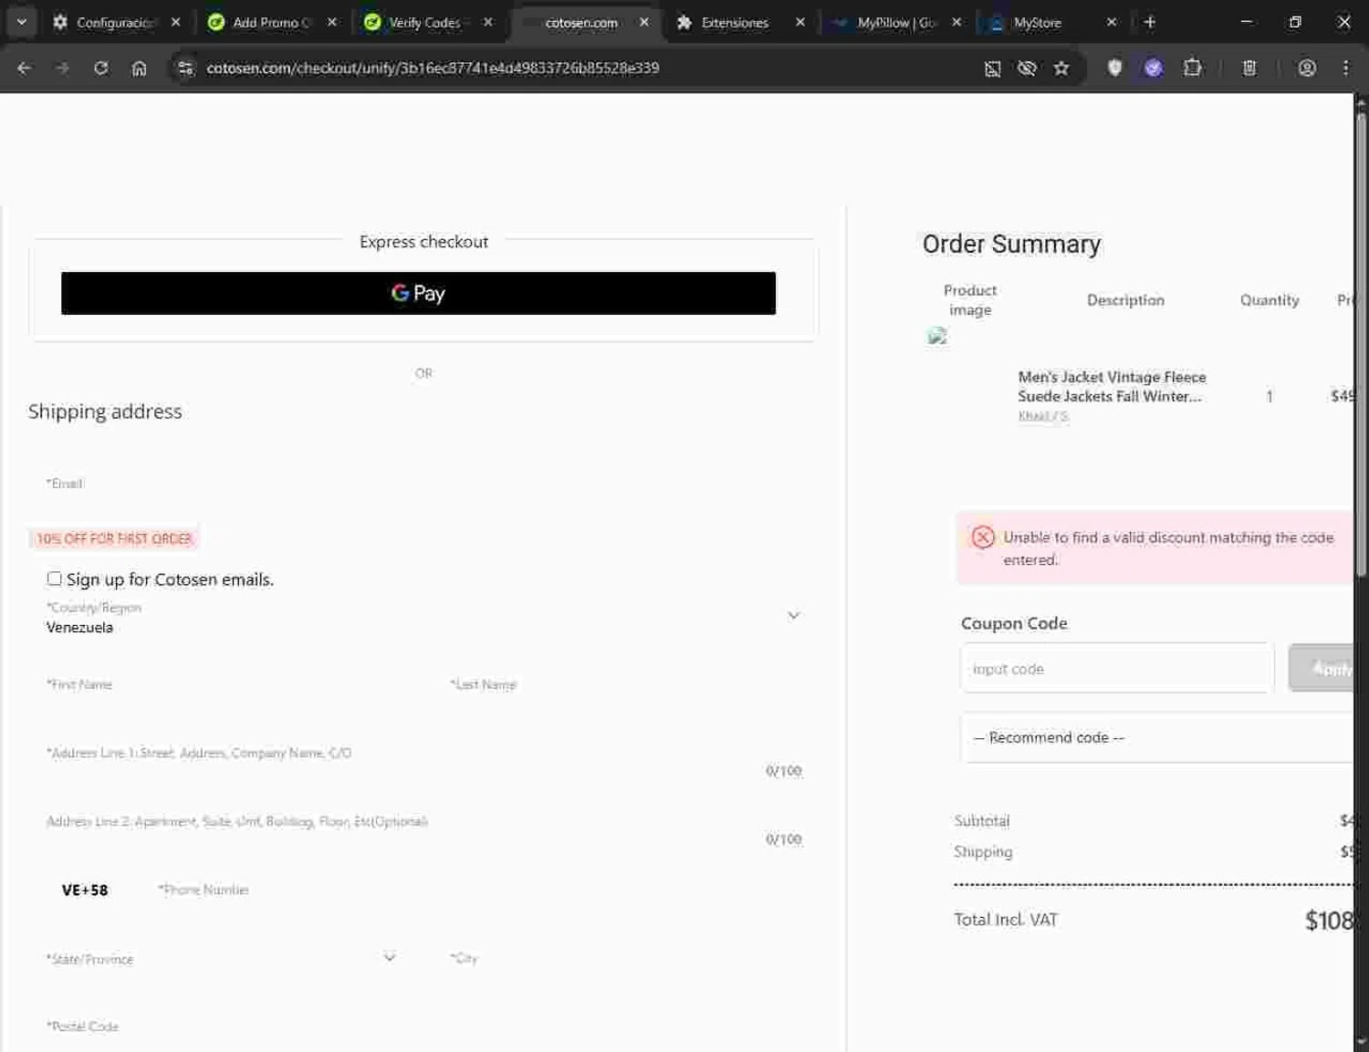This screenshot has height=1052, width=1369.
Task: Open site information icon in address bar
Action: (185, 68)
